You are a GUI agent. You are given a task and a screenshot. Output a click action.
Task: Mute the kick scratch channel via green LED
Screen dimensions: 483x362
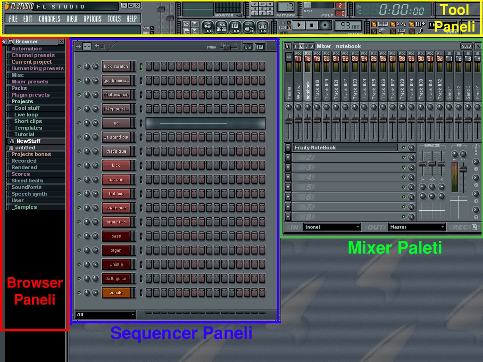[x=79, y=66]
